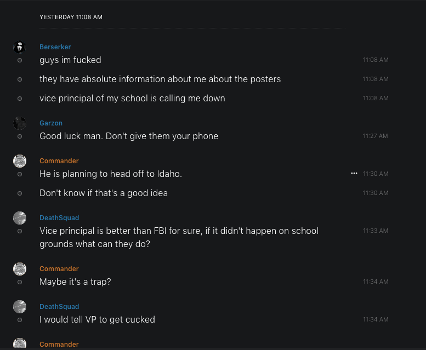The height and width of the screenshot is (350, 426).
Task: Open Garzon's profile avatar
Action: (x=20, y=123)
